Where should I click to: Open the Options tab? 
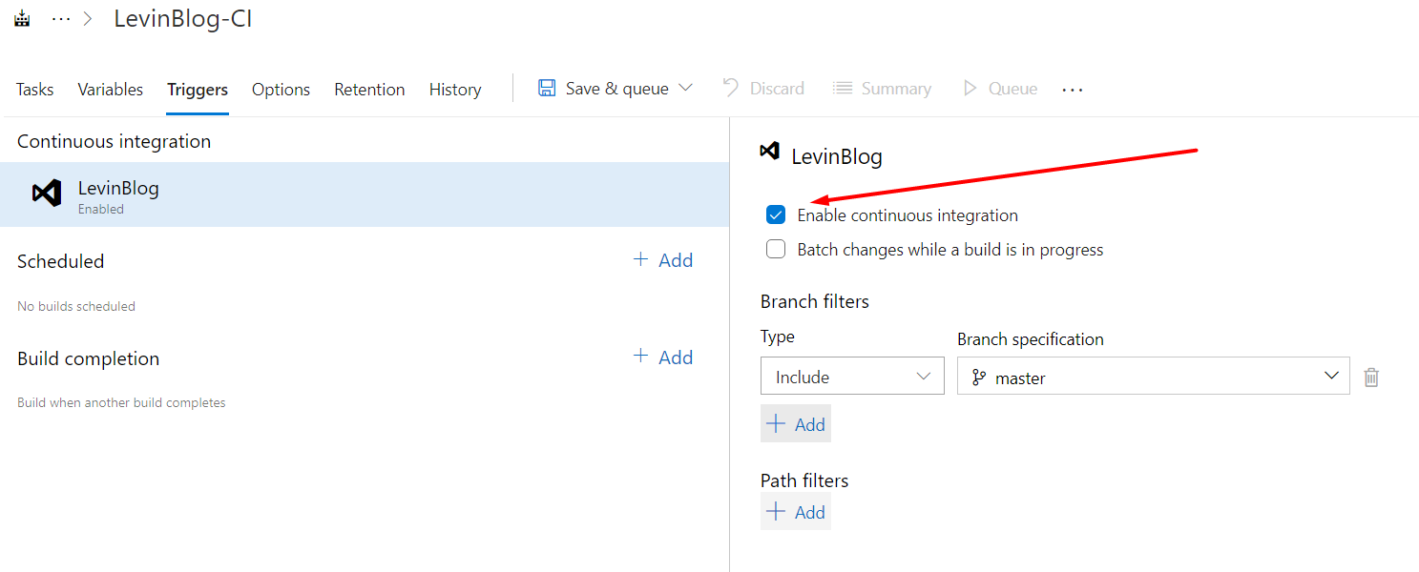click(x=281, y=90)
